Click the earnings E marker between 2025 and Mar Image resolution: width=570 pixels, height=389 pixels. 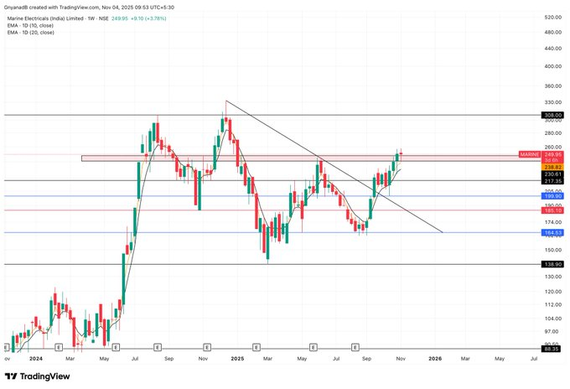[256, 348]
